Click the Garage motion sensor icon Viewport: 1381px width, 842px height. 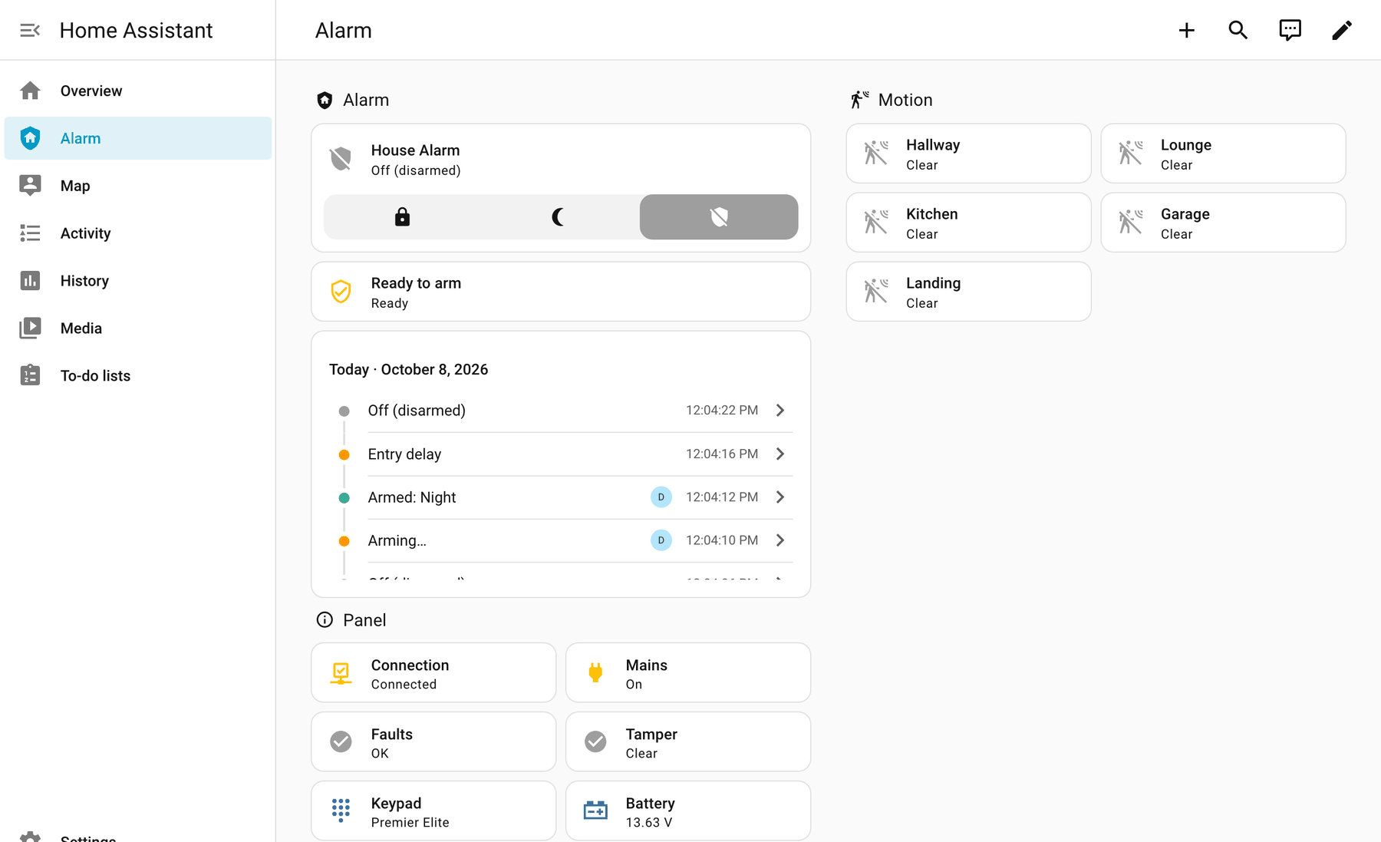(1131, 223)
